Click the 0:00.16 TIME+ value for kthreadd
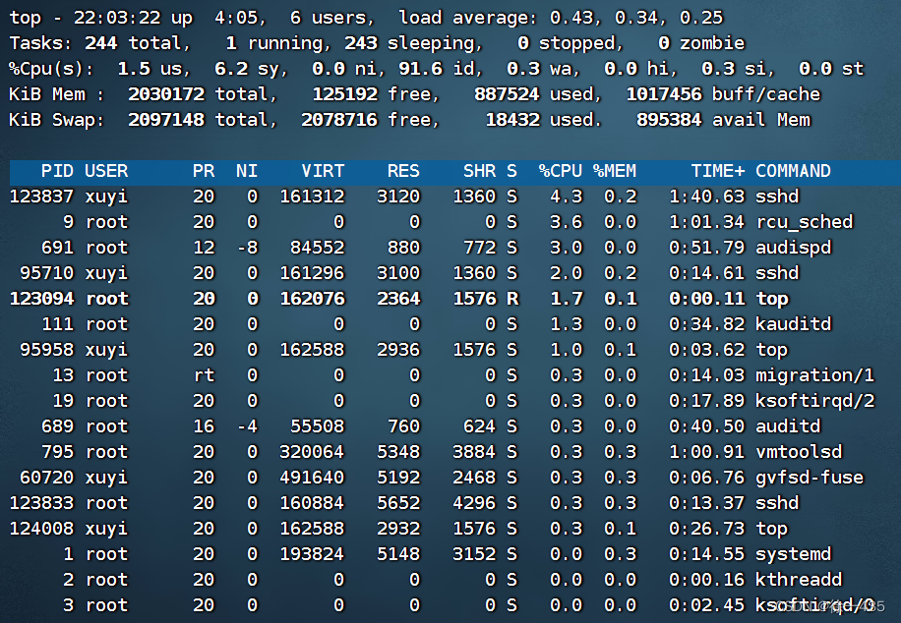 (707, 580)
